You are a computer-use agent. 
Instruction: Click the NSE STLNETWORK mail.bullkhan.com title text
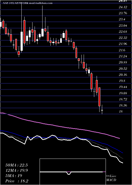[x=27, y=3]
